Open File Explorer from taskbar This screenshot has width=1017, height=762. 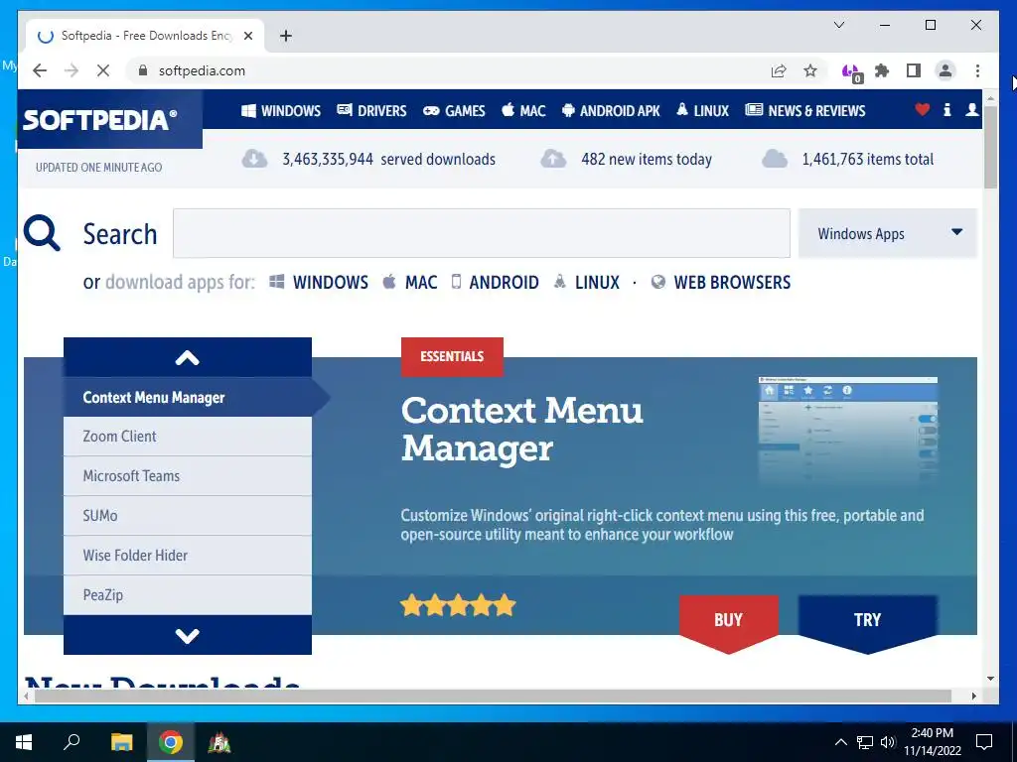(121, 742)
